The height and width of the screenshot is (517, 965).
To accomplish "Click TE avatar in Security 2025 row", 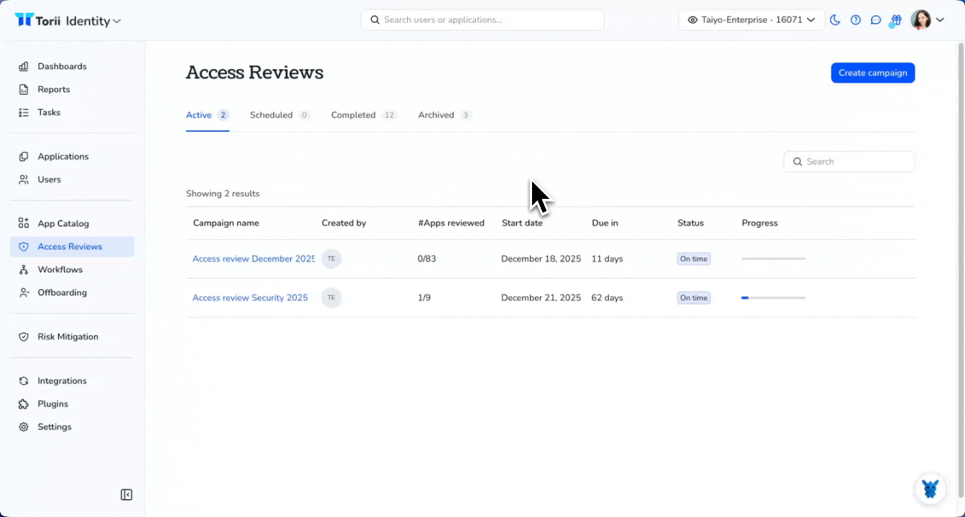I will [x=331, y=297].
